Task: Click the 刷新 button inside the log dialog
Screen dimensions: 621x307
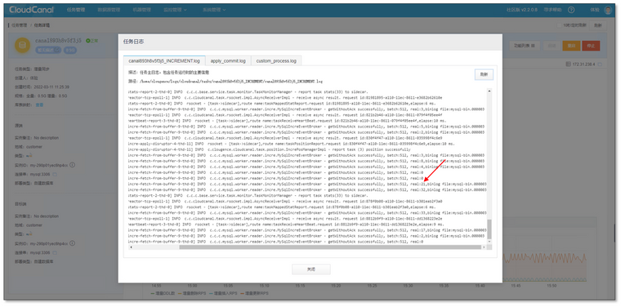Action: pos(484,74)
